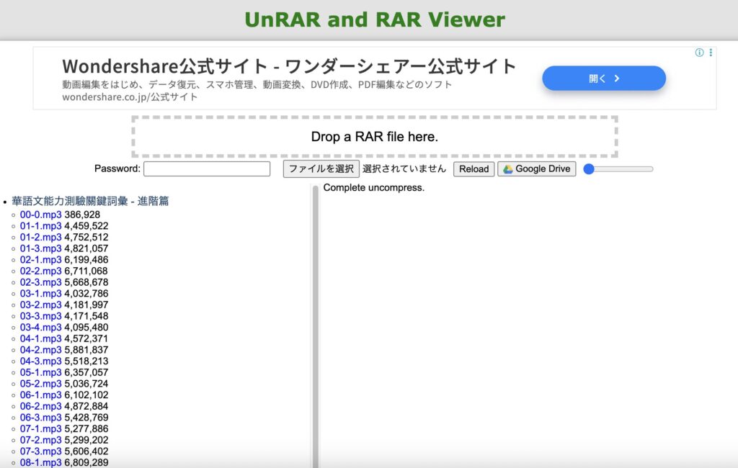The height and width of the screenshot is (468, 738).
Task: Open the 05-1.mp3 file link
Action: pos(40,372)
